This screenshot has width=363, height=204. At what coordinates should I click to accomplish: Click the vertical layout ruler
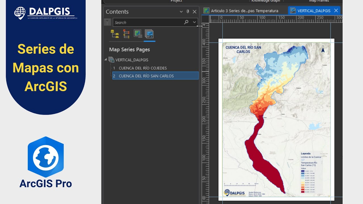point(205,113)
